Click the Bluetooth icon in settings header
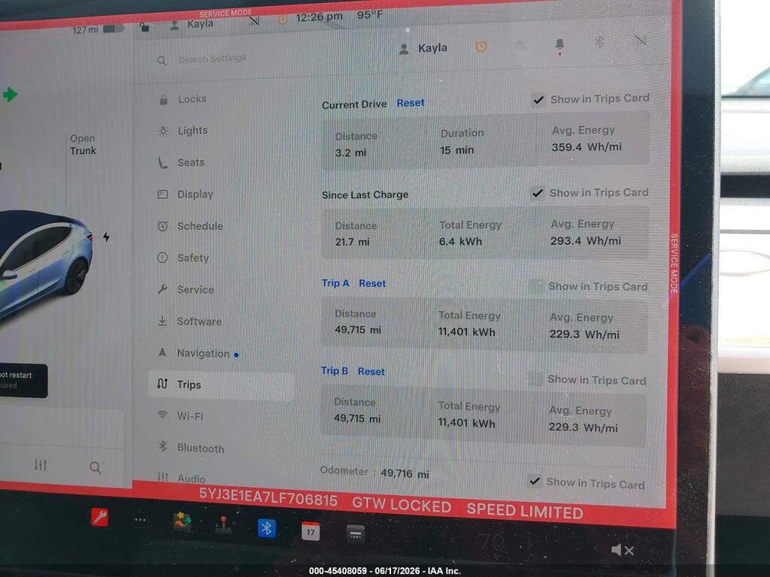 (599, 42)
